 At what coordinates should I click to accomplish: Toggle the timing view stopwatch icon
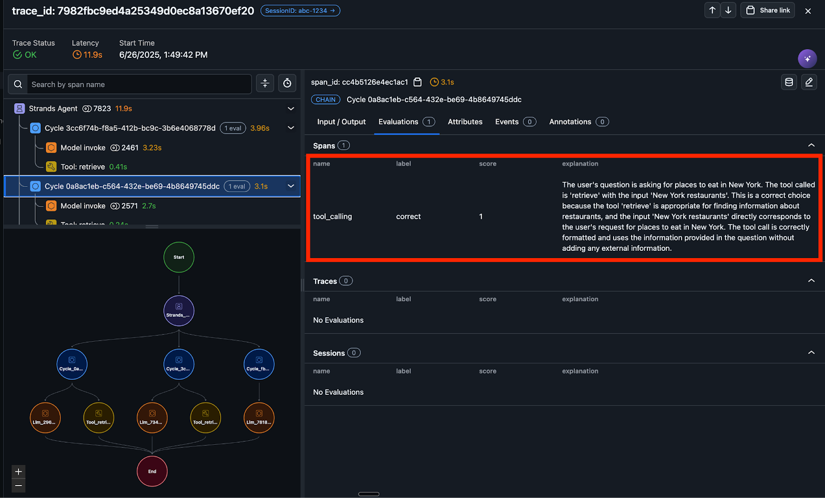point(287,83)
